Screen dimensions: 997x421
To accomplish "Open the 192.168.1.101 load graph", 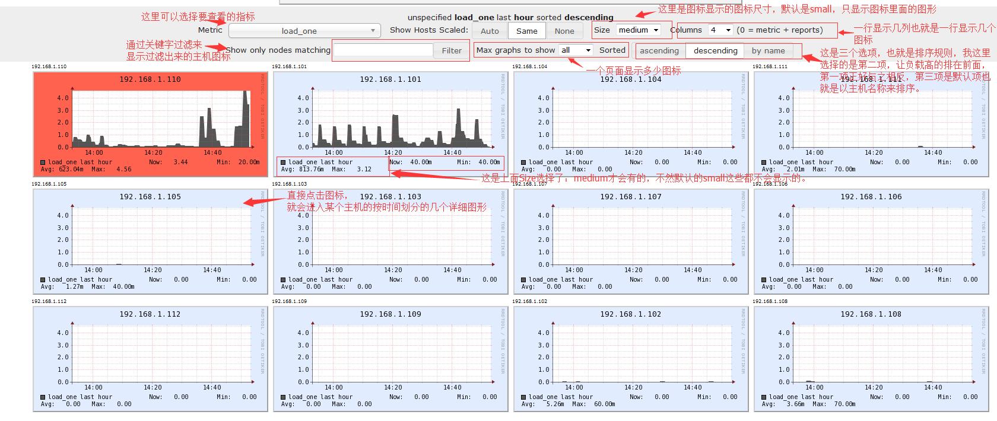I will (390, 123).
